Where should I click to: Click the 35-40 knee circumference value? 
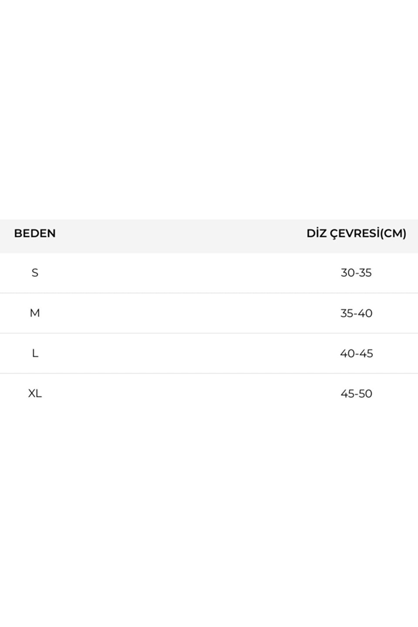tap(356, 313)
